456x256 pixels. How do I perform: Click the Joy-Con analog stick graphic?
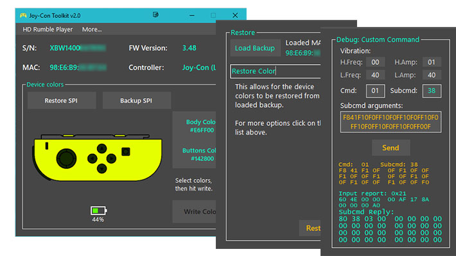(66, 158)
